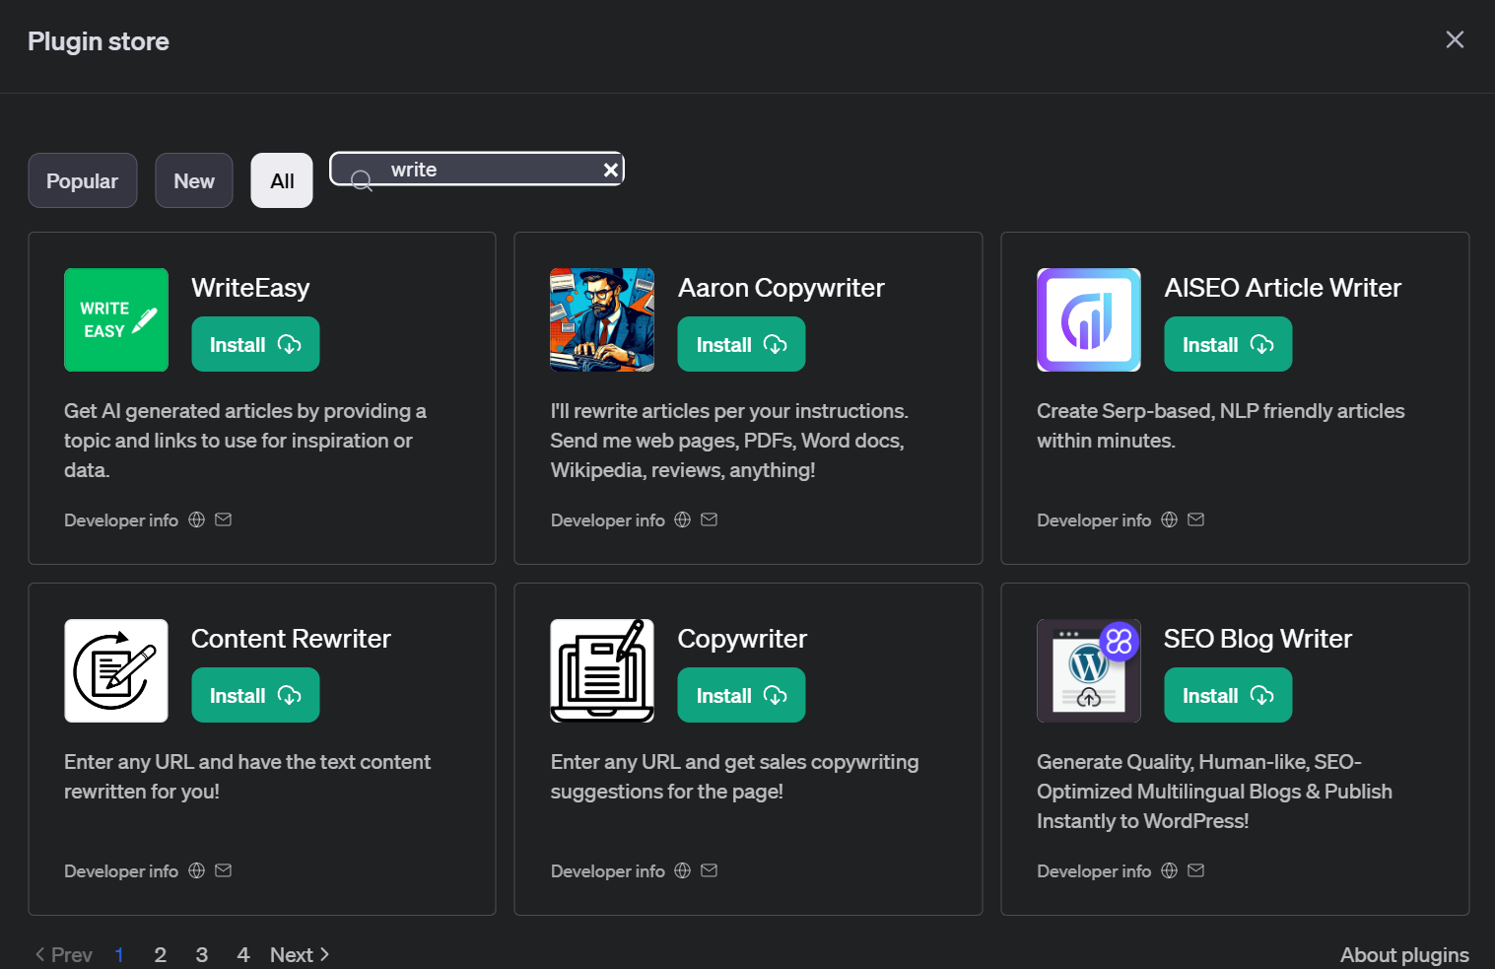Viewport: 1495px width, 969px height.
Task: Jump to page 3 of results
Action: pos(202,954)
